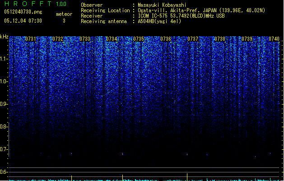Click the 0.8 kHz frequency axis label

click(x=4, y=127)
